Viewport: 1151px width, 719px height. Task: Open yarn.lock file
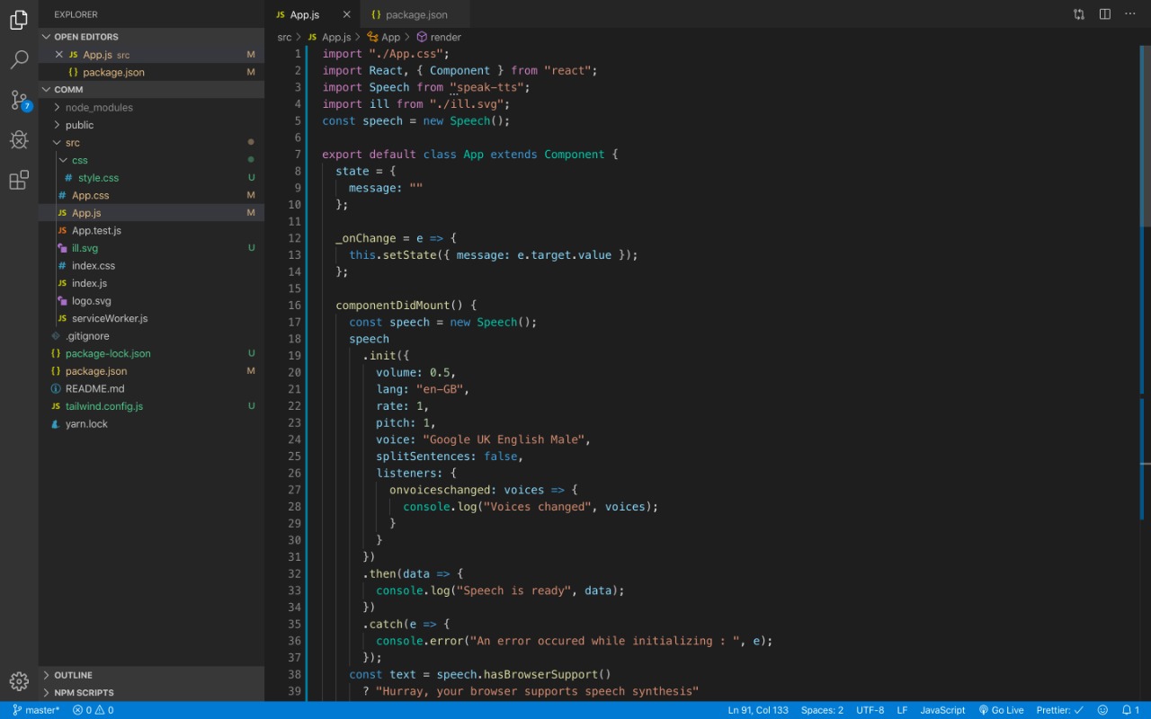151,423
